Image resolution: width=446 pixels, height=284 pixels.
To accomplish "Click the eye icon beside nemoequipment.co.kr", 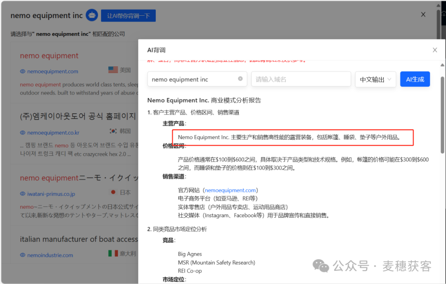I will (x=23, y=133).
